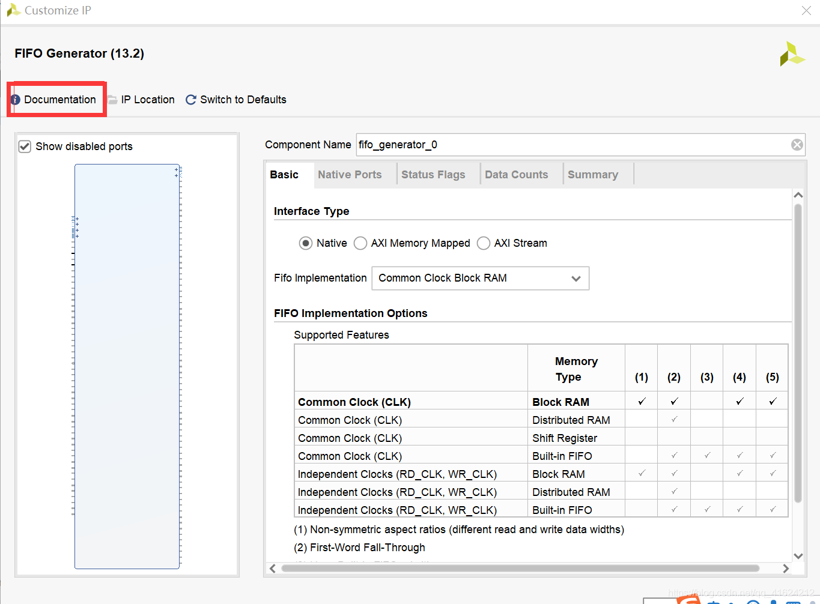Screen dimensions: 820x604
Task: Open IP Location settings
Action: [x=148, y=100]
